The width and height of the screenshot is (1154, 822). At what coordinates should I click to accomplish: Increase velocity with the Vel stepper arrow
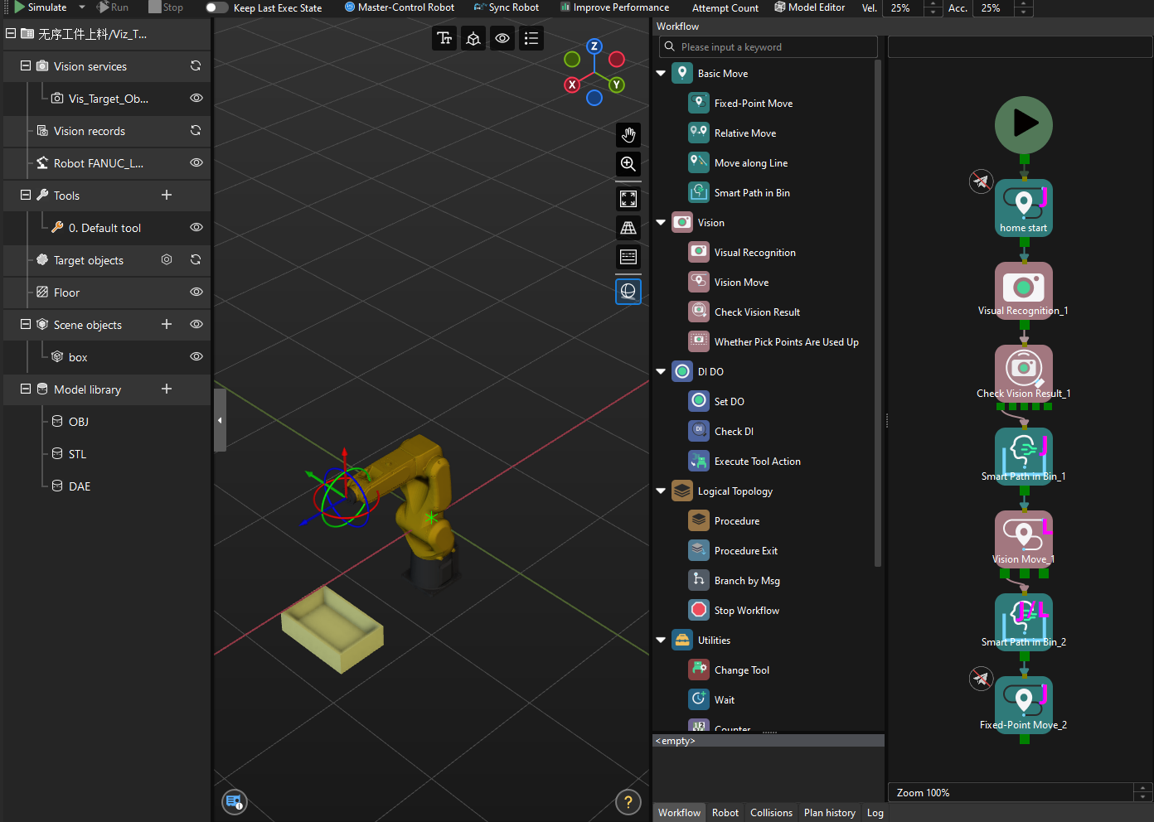point(933,4)
